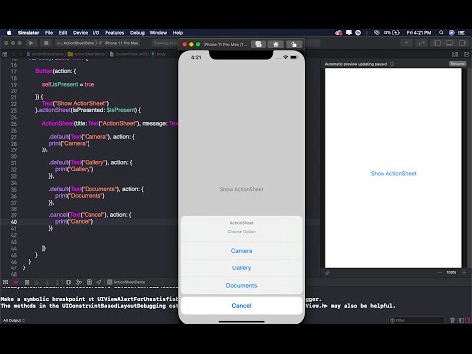The height and width of the screenshot is (354, 472).
Task: Set canvas zoom by clicking 100%
Action: coord(451,272)
